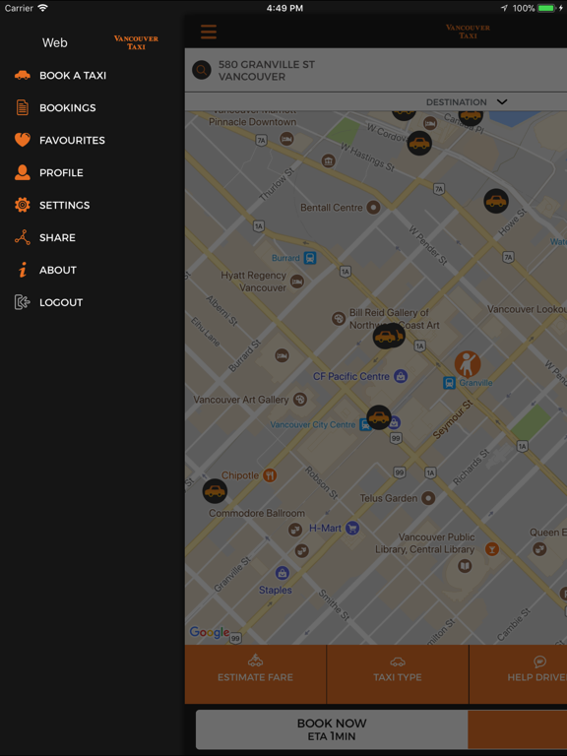Click the Seymour St label on the map
The height and width of the screenshot is (756, 567).
453,418
